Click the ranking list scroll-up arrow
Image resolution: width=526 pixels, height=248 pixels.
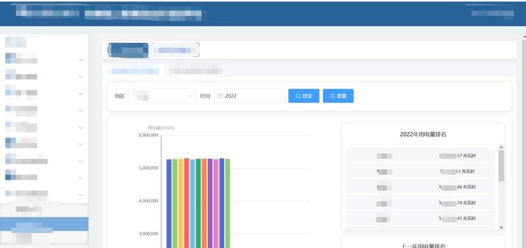502,147
